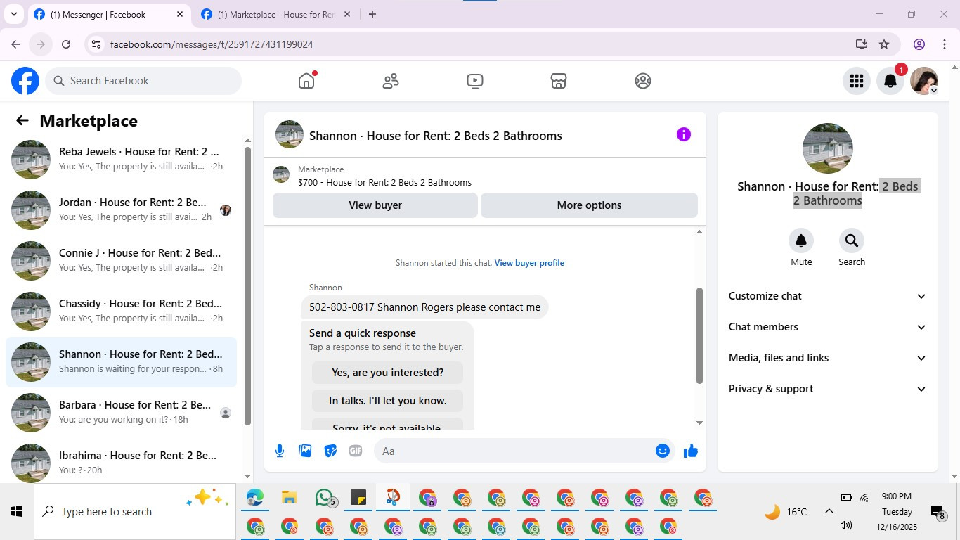The image size is (960, 540).
Task: Close the Marketplace browser tab
Action: click(346, 14)
